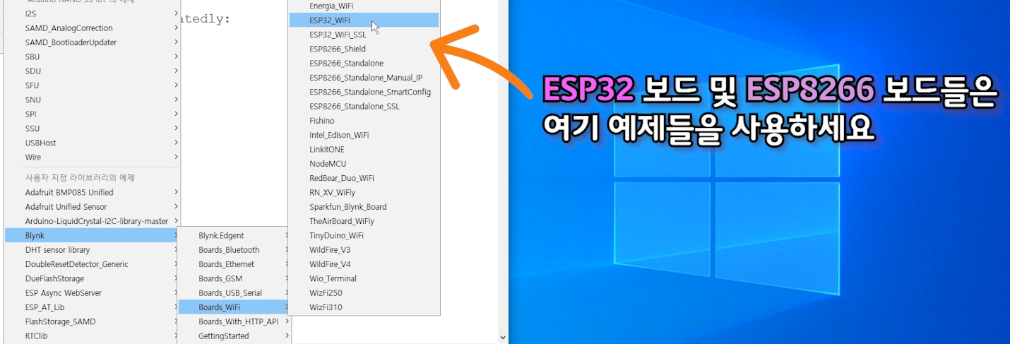Expand the Boards_WiFi submenu
Screen dimensions: 1010x344
(x=234, y=307)
